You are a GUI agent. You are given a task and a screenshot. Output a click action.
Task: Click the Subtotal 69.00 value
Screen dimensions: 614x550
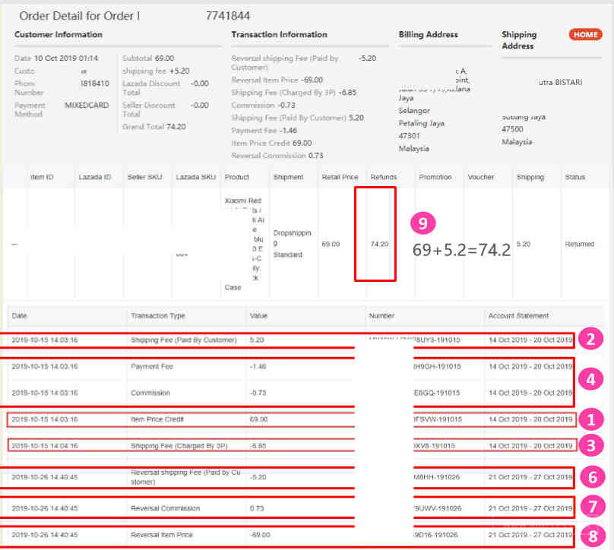pyautogui.click(x=164, y=58)
